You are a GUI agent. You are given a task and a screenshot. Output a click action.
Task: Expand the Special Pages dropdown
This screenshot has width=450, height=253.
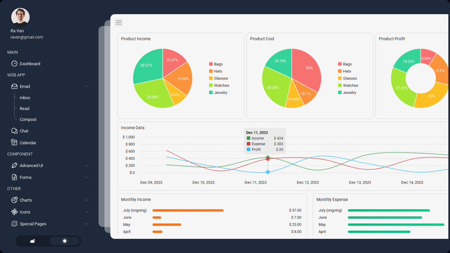tap(86, 224)
